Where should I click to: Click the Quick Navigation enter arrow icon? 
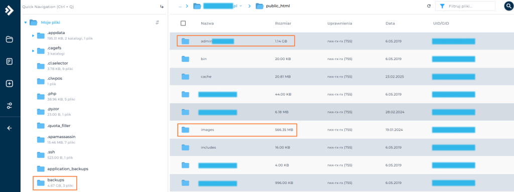(162, 6)
